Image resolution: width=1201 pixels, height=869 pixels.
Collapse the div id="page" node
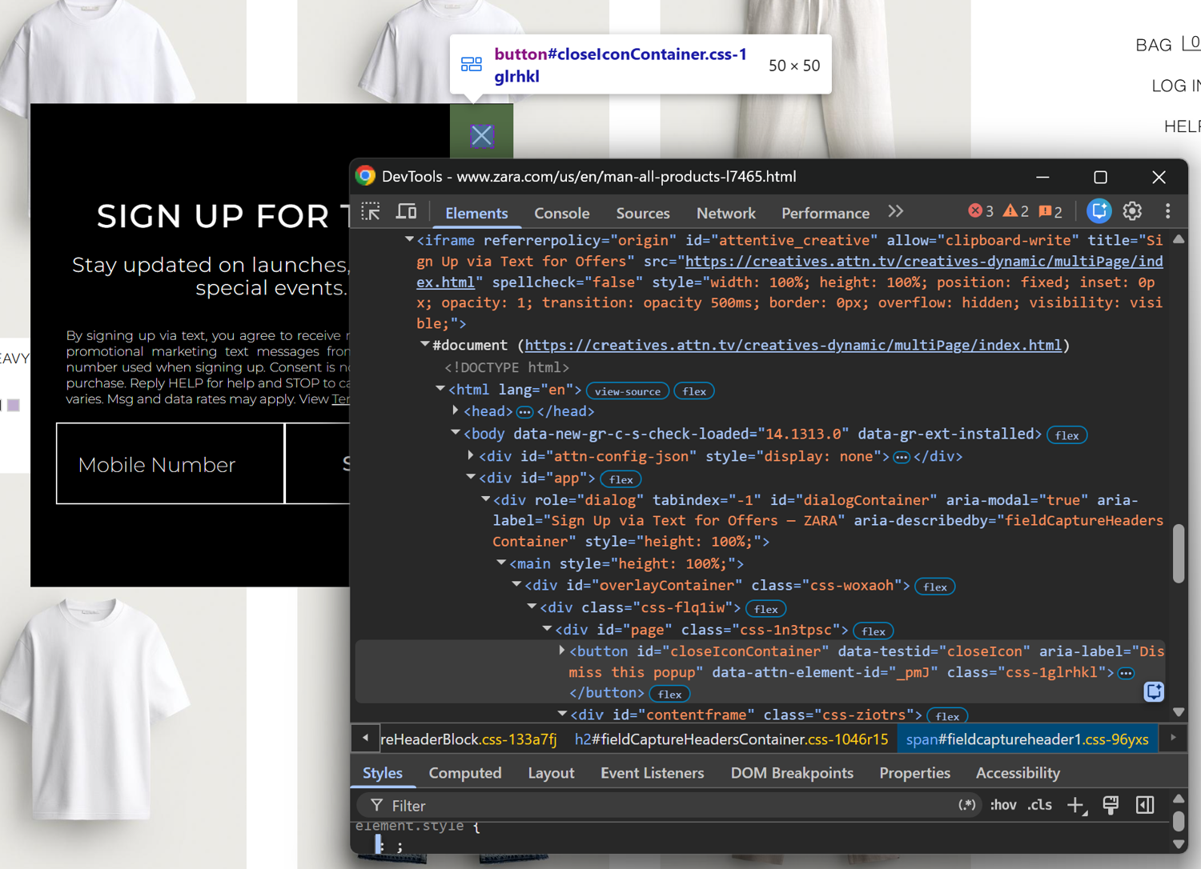tap(547, 629)
